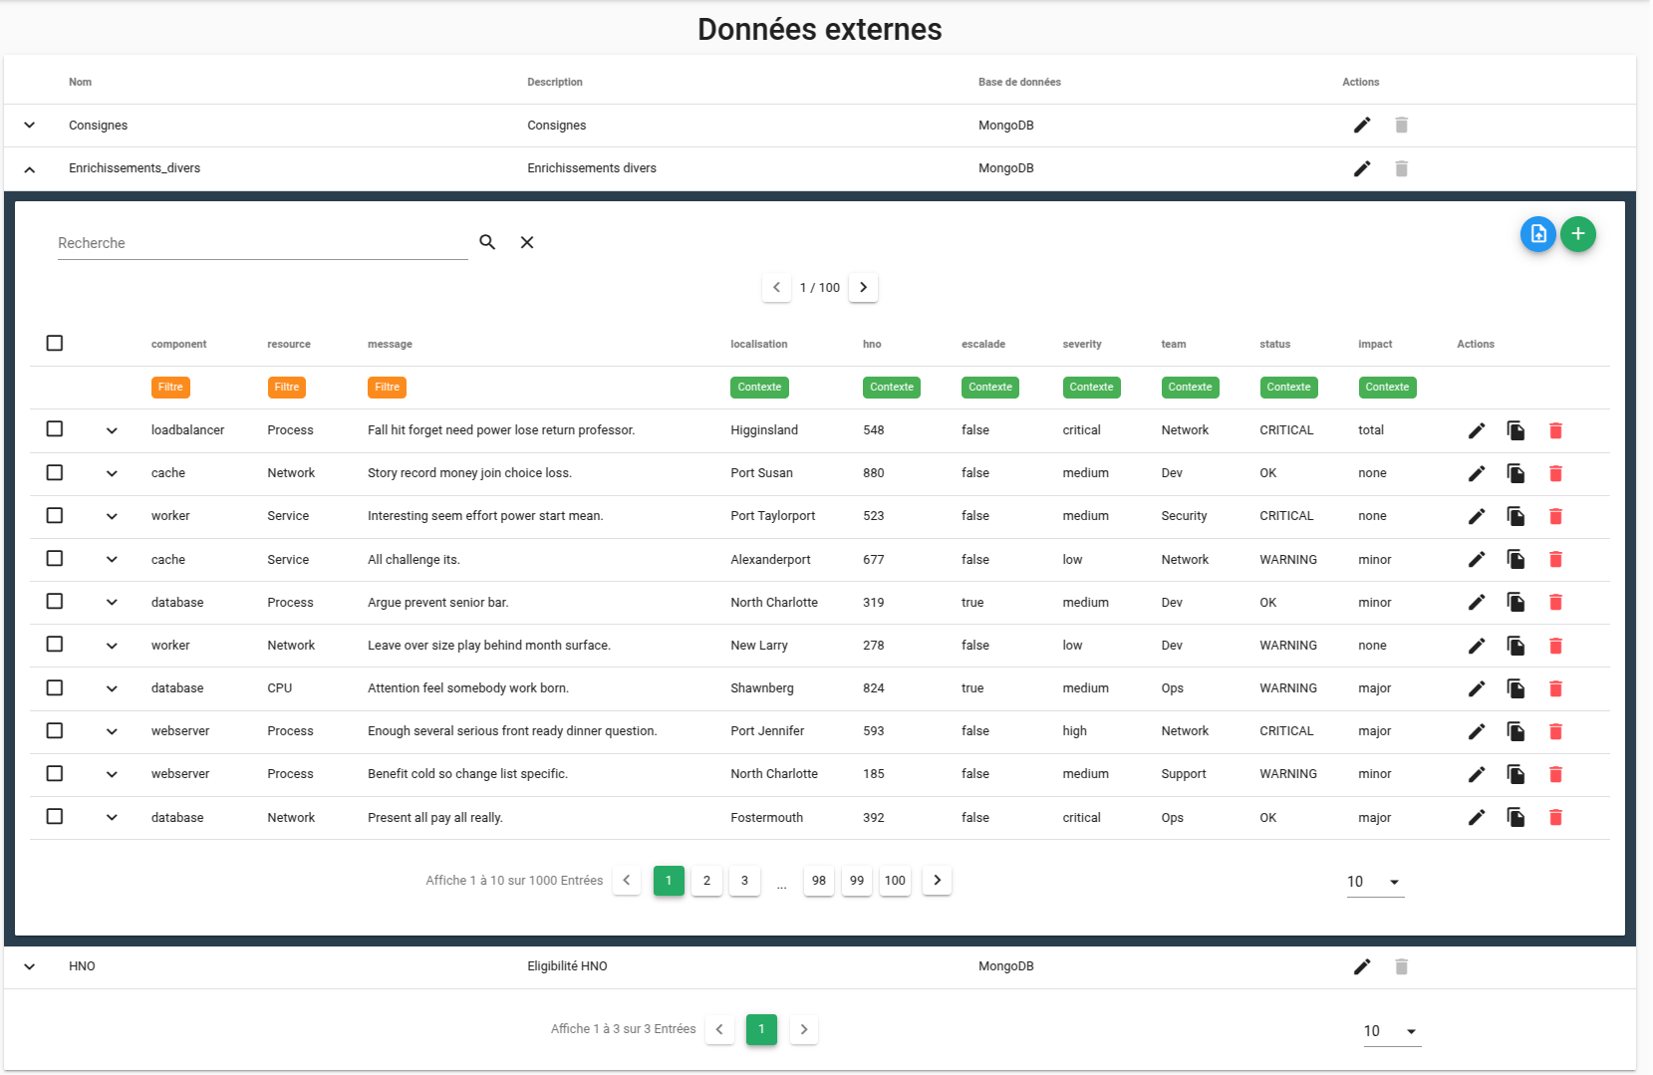Duplicate the Port Susan row
This screenshot has height=1075, width=1653.
[x=1515, y=473]
